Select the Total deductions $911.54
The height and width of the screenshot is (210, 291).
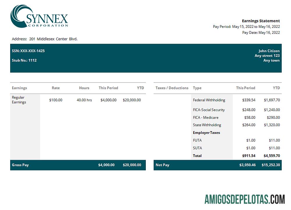click(249, 156)
